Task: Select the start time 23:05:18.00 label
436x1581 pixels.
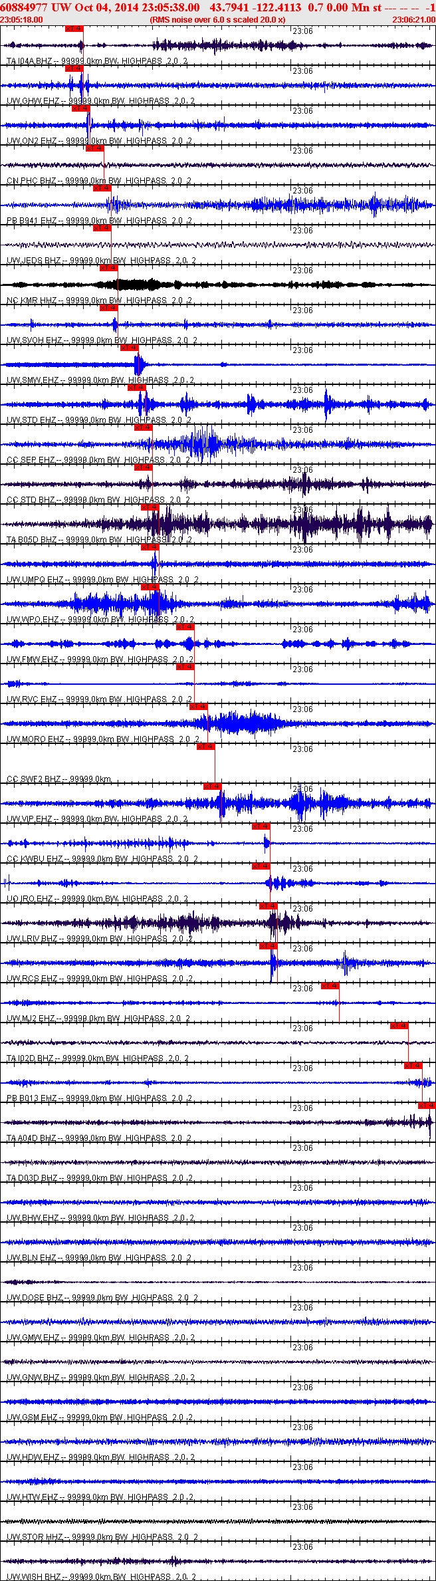Action: coord(21,20)
